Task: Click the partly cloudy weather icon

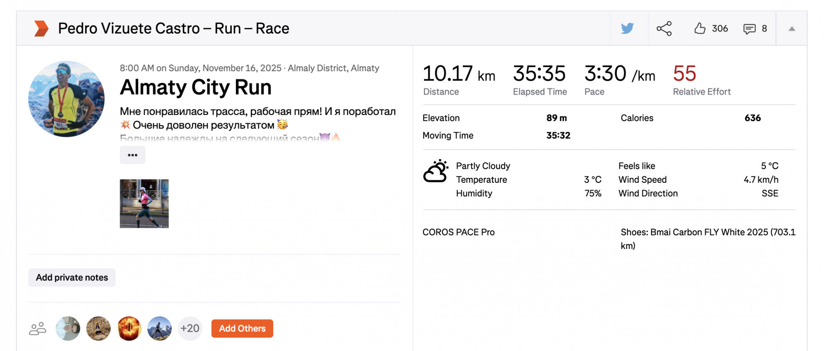Action: 435,172
